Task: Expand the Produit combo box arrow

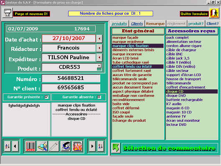Action: [x=99, y=66]
